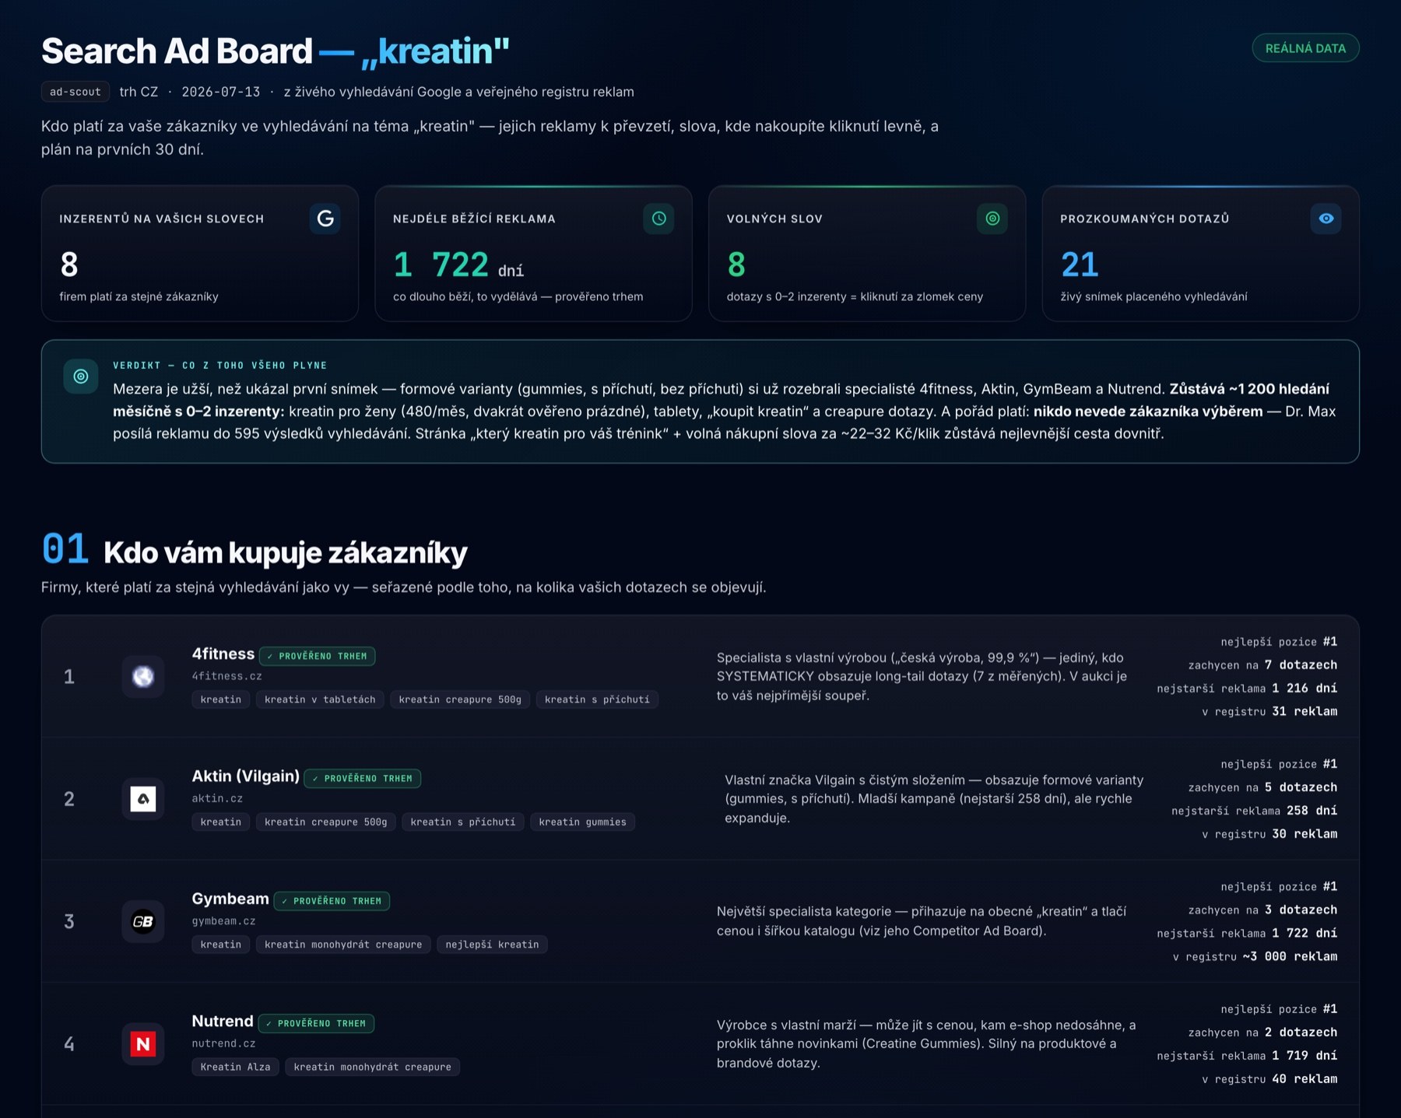This screenshot has width=1401, height=1118.
Task: Click Aktin 'kreatin creapure 500g' chip
Action: click(326, 822)
